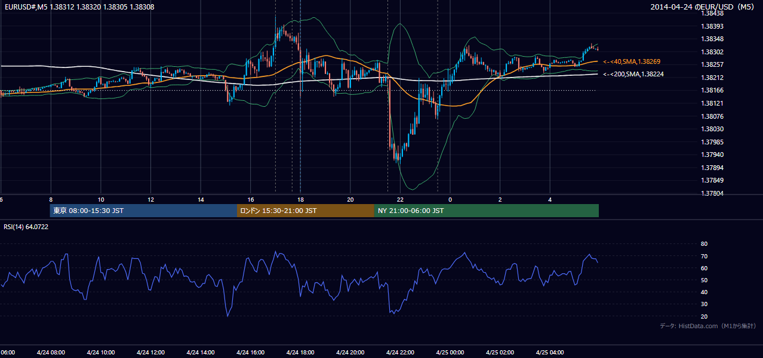This screenshot has width=763, height=358.
Task: Click the 4/25 00:00 time label
Action: pyautogui.click(x=450, y=353)
